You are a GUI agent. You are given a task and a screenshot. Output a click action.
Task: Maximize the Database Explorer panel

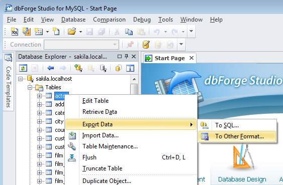[119, 56]
